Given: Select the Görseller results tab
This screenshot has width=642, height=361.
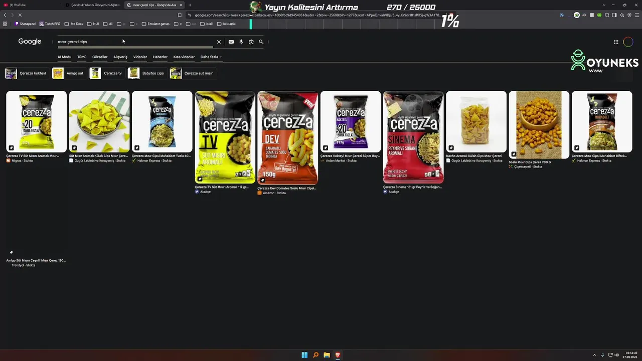Looking at the screenshot, I should click(x=100, y=57).
